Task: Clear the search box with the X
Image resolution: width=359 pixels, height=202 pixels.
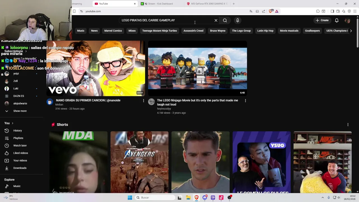Action: coord(216,20)
